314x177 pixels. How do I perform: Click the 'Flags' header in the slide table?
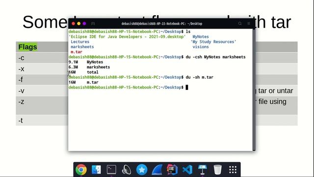27,47
